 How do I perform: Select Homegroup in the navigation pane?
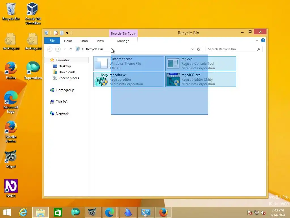tap(65, 90)
